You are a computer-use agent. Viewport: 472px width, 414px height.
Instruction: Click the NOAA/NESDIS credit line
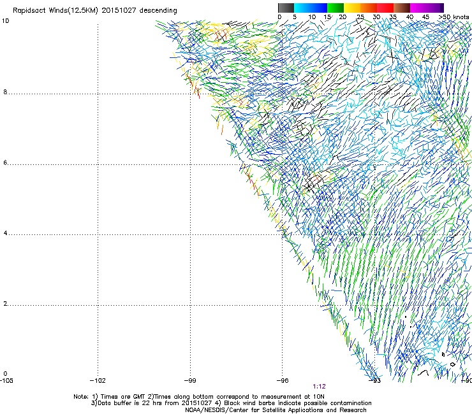[x=276, y=410]
